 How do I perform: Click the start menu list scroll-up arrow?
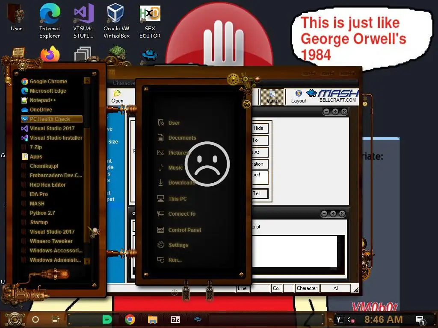(x=87, y=81)
